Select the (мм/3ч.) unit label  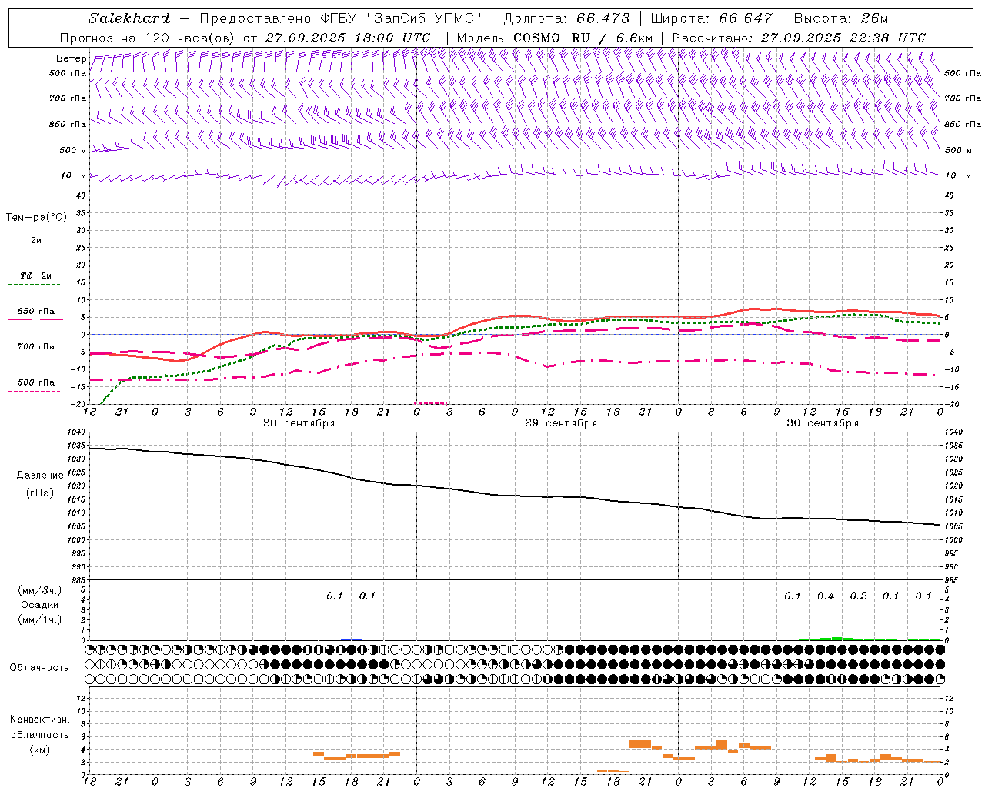pos(40,590)
